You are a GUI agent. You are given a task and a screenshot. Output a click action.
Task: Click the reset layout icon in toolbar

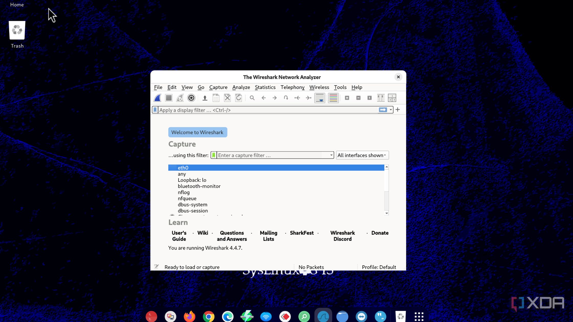(x=392, y=98)
